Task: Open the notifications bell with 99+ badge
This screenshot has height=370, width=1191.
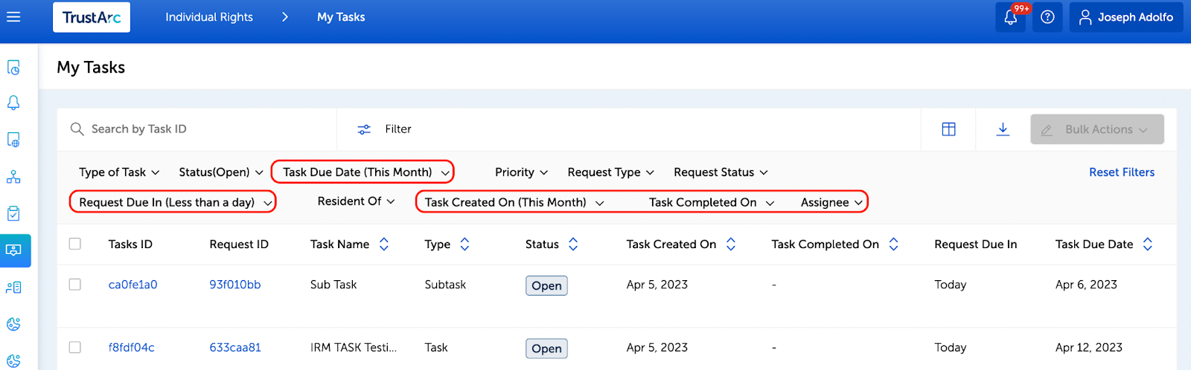Action: [x=1010, y=17]
